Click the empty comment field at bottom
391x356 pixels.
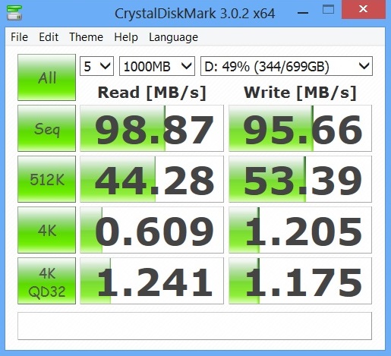[194, 326]
